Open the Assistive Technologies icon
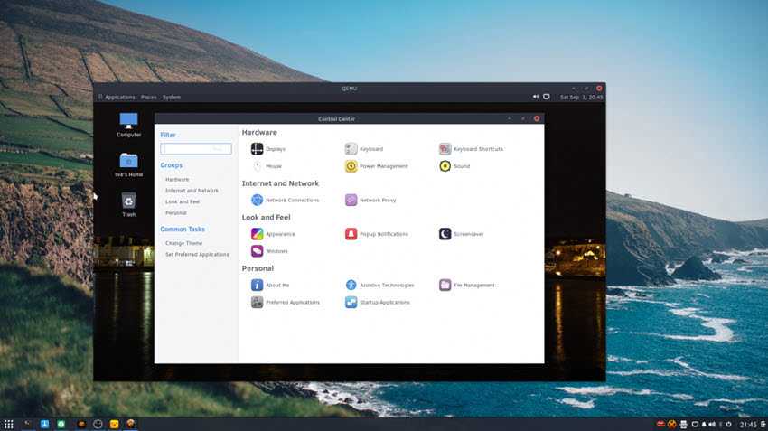Viewport: 768px width, 431px height. [351, 285]
